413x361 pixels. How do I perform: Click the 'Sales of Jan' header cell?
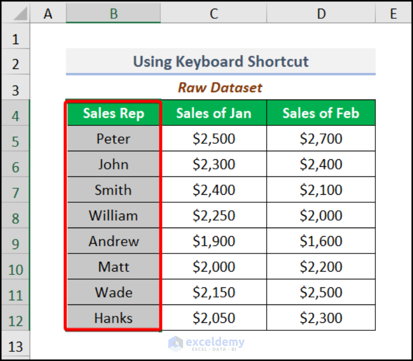[x=213, y=113]
